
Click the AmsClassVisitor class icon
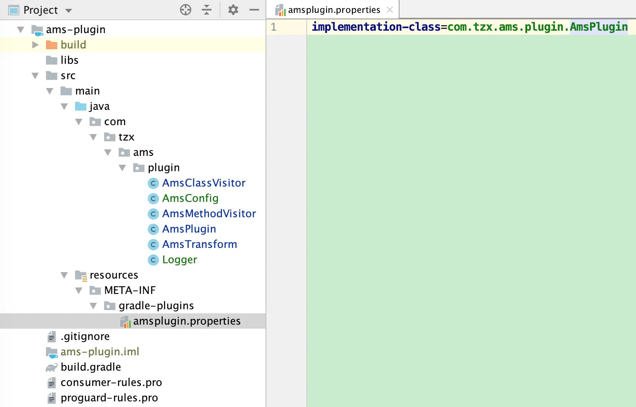[x=153, y=183]
